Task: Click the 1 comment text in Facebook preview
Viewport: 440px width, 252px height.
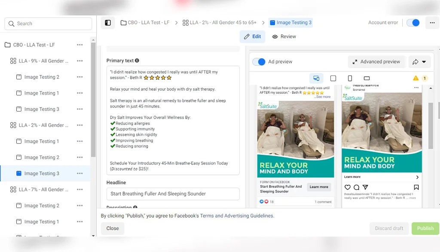Action: [x=323, y=202]
